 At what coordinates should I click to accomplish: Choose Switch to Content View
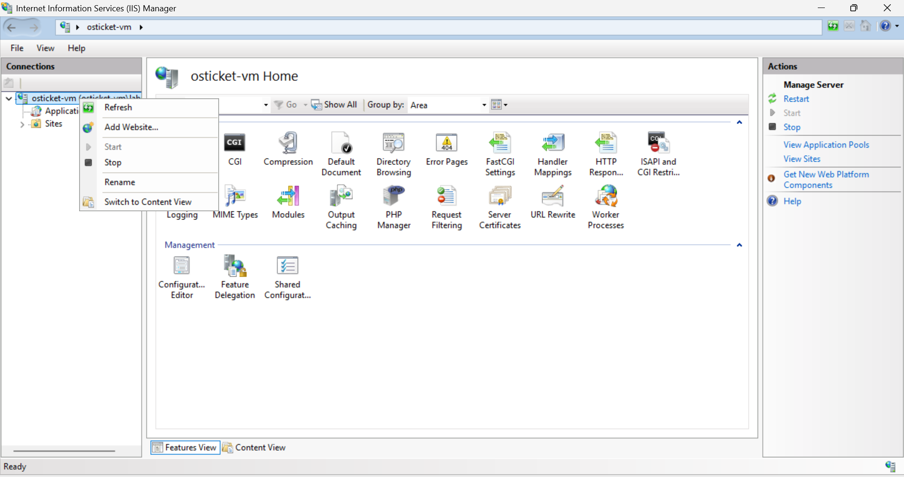click(149, 202)
